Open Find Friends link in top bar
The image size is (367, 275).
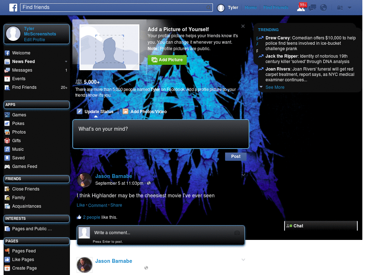276,8
